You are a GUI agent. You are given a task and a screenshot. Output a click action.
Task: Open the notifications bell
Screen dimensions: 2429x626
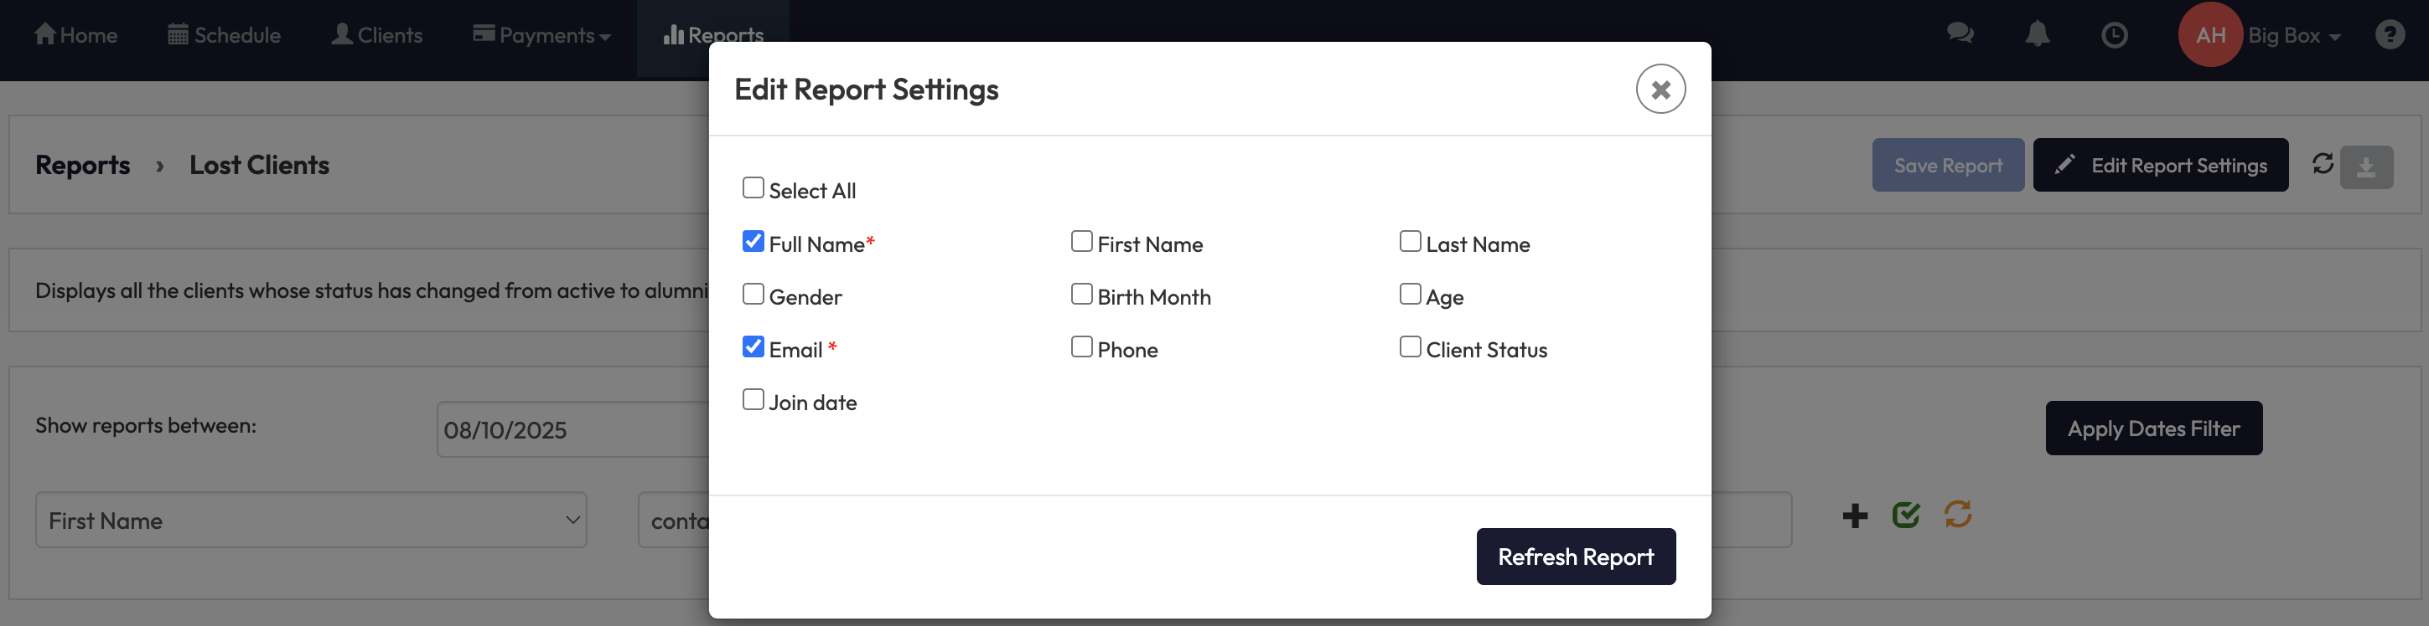2037,33
